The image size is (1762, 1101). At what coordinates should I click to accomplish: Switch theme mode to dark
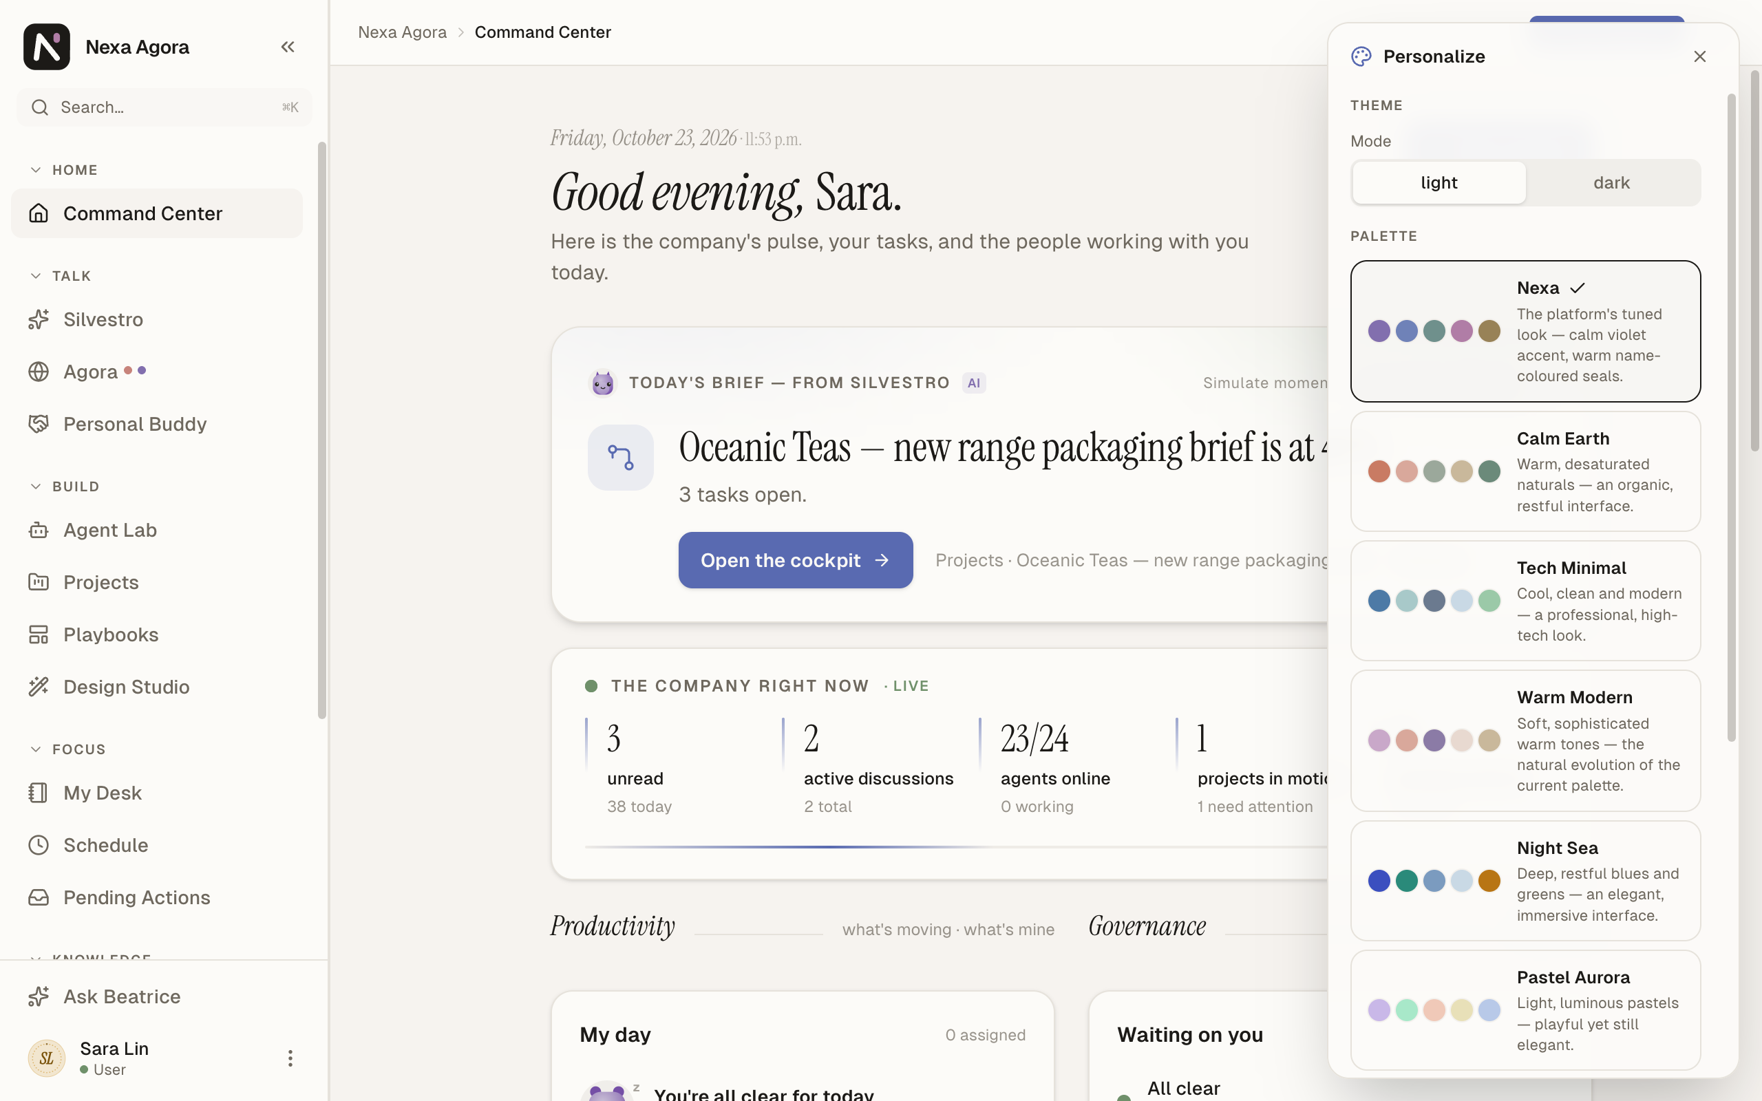[1611, 183]
